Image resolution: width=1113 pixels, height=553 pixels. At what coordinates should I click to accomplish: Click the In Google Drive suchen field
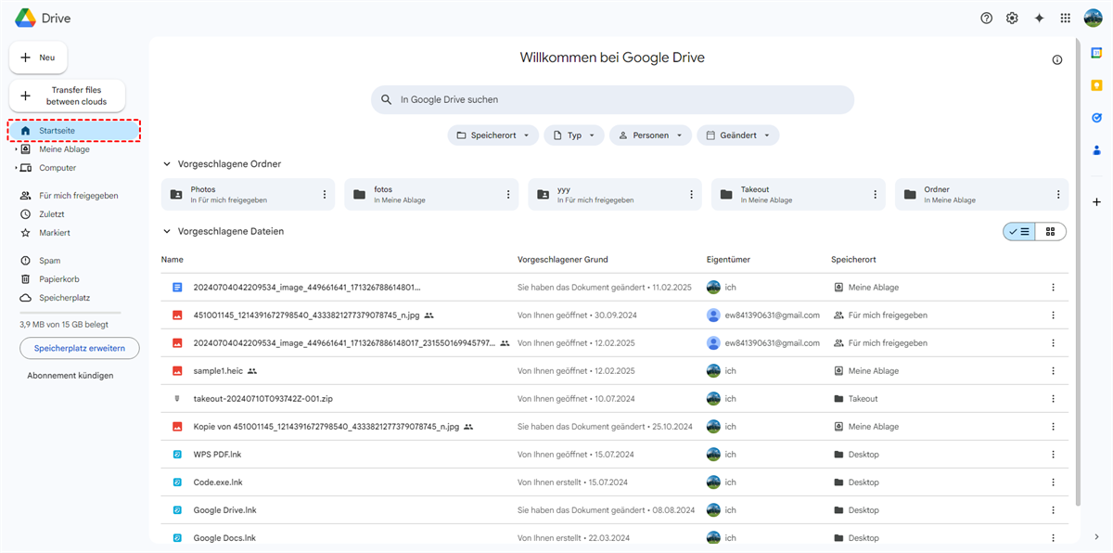coord(612,99)
